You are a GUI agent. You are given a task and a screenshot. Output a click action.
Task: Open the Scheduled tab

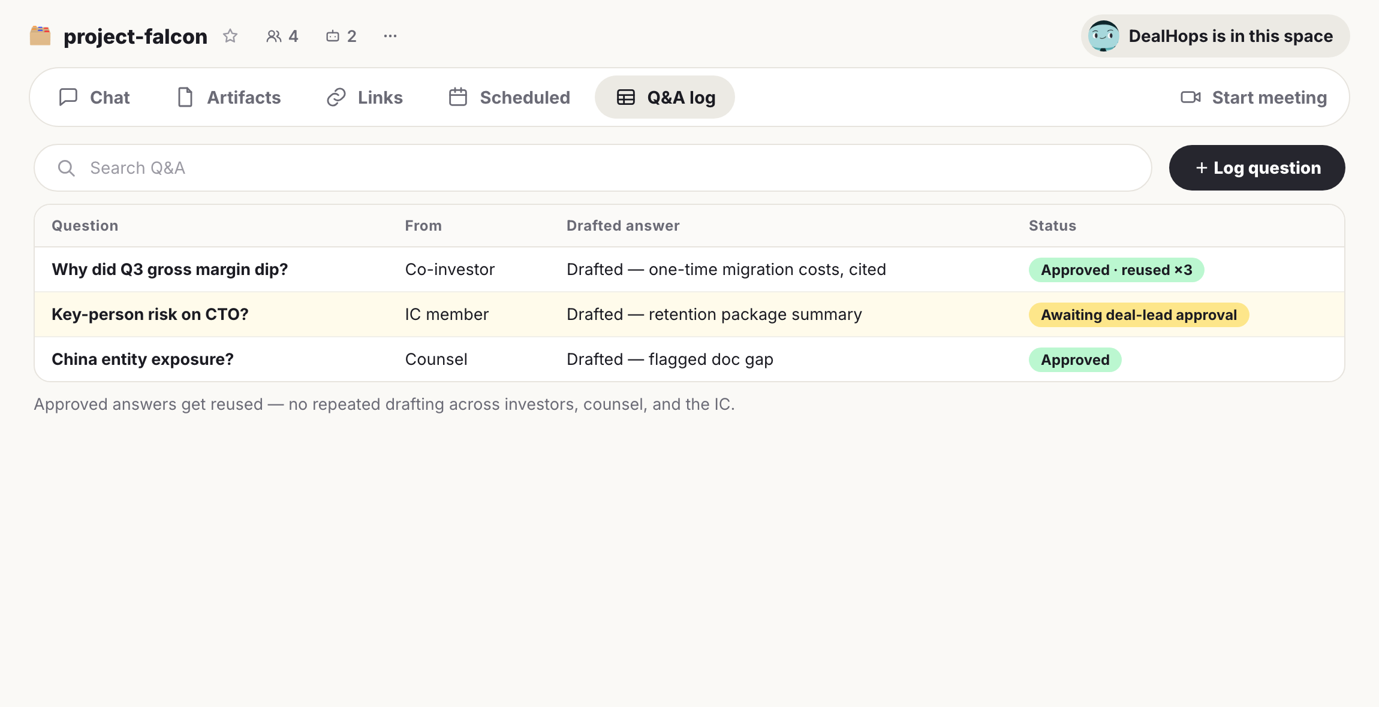[x=510, y=97]
